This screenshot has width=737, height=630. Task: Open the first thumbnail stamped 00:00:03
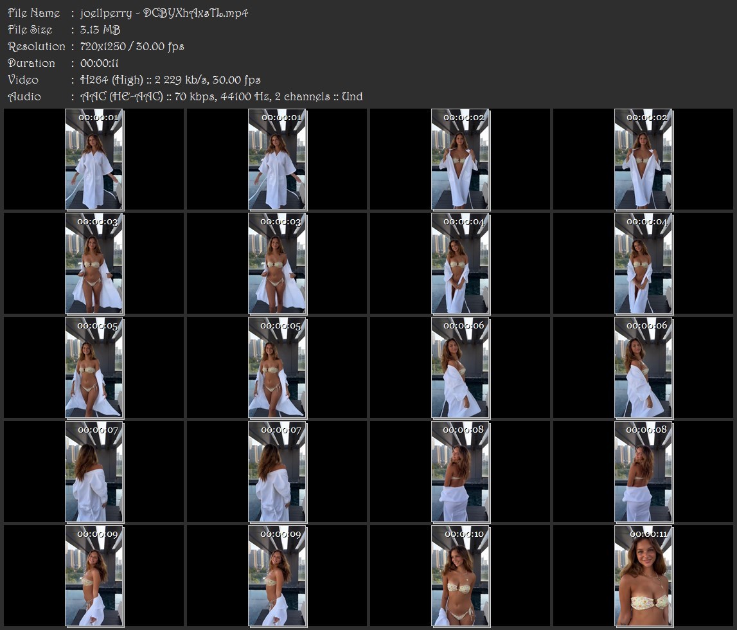94,264
